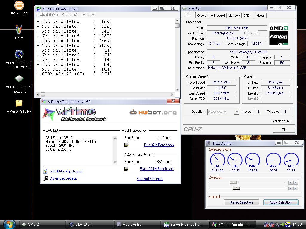
Task: Switch to the CPU-Z taskbar button
Action: (x=42, y=224)
